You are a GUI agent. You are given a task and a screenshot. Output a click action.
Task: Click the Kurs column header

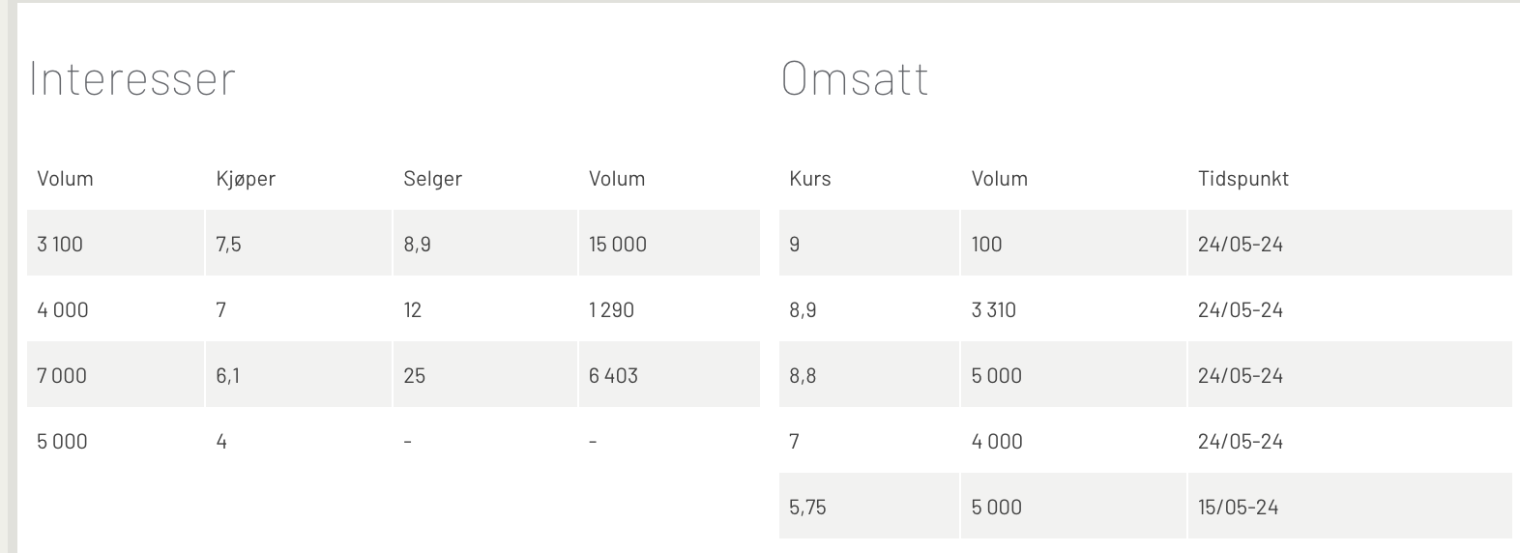pos(810,179)
